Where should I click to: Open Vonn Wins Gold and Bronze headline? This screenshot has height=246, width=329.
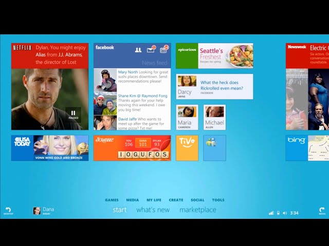point(59,158)
